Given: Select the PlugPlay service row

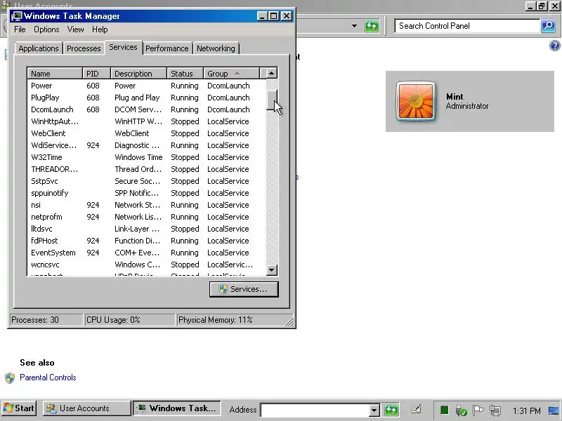Looking at the screenshot, I should [x=147, y=98].
